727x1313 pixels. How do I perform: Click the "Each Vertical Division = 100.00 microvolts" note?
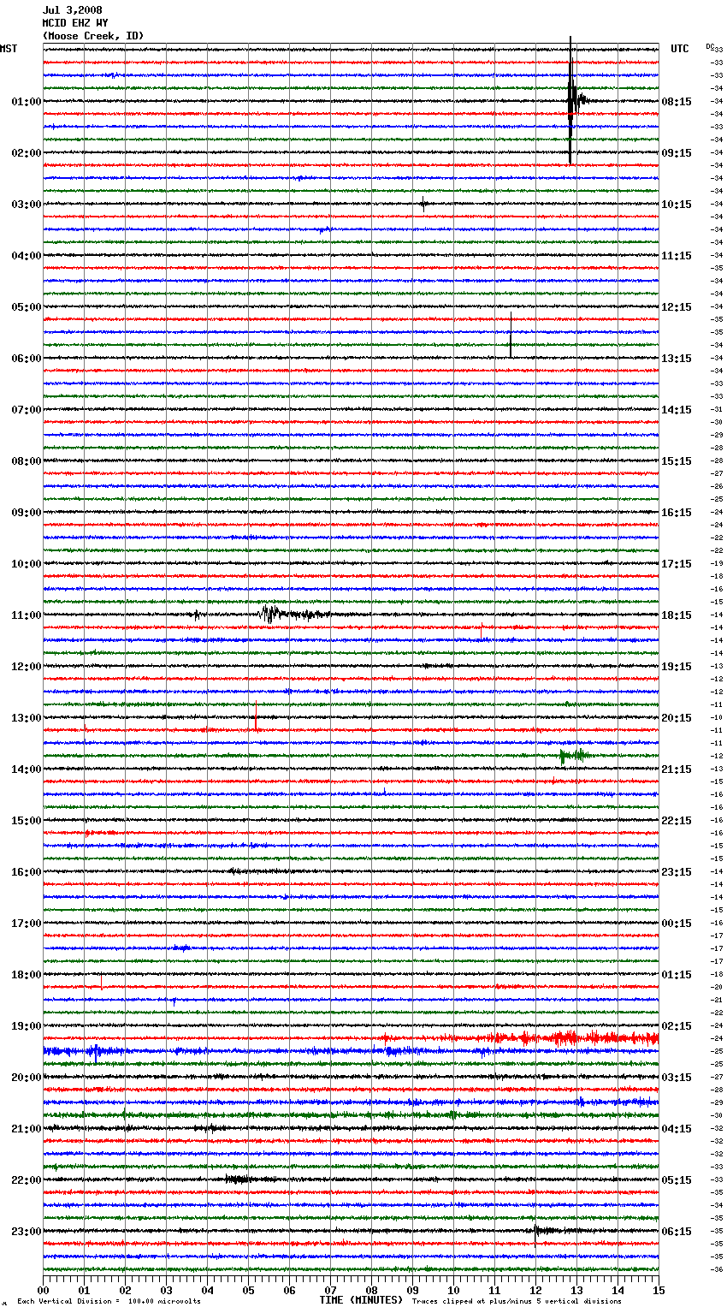[109, 1302]
